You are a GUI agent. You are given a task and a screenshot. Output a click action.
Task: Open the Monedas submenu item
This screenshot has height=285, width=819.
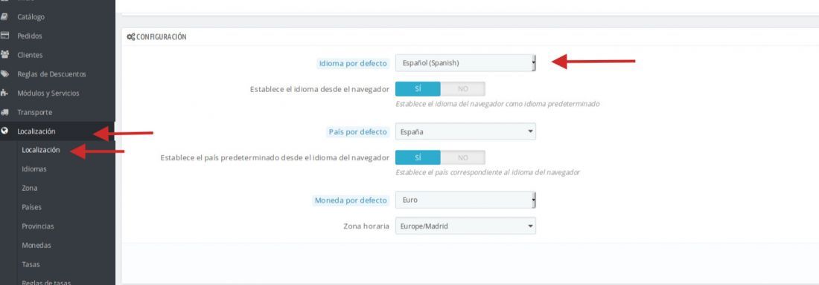tap(36, 245)
